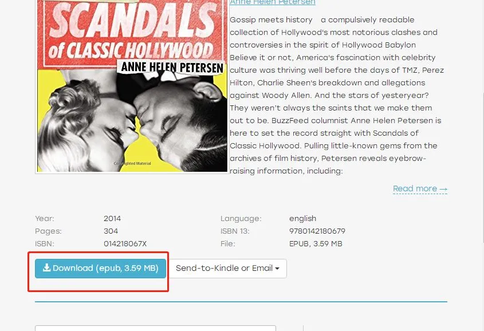Click the ISBN 13 label in the details table
The height and width of the screenshot is (331, 484).
[235, 231]
